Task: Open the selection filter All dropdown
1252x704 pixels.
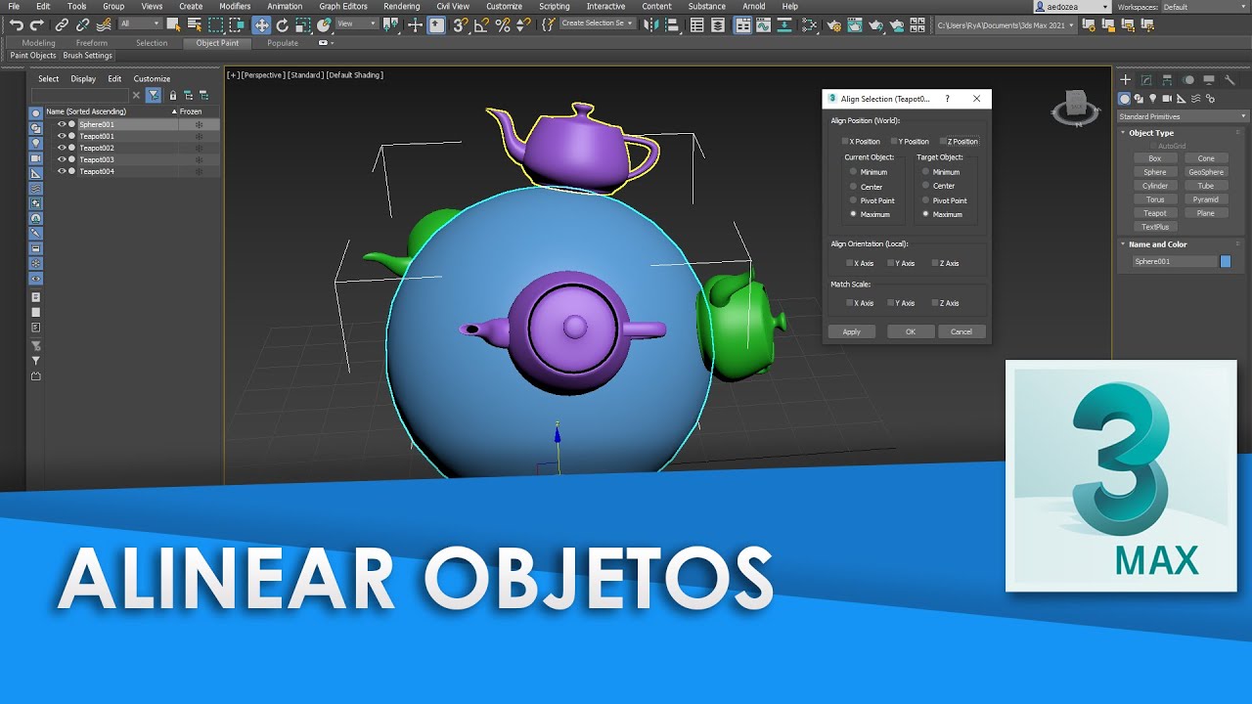Action: coord(140,24)
